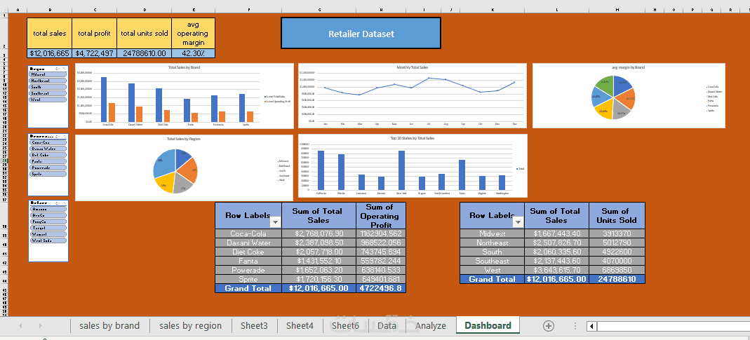This screenshot has width=750, height=340.
Task: Click the horizontal scrollbar left arrow
Action: click(592, 326)
